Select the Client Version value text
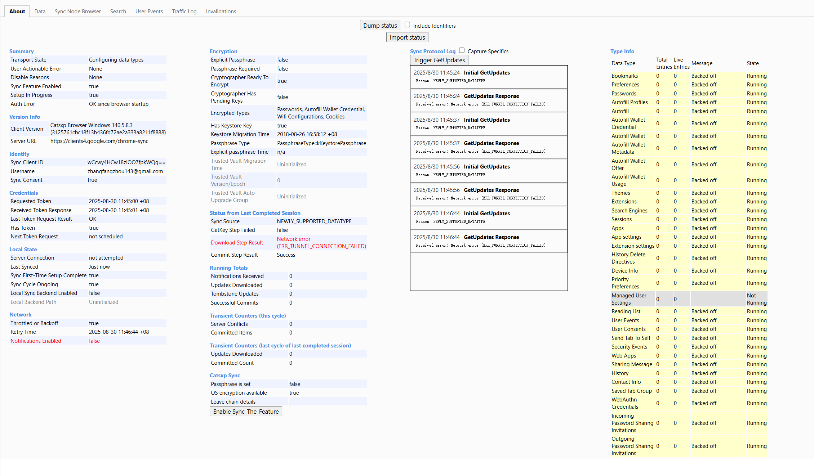This screenshot has width=814, height=476. pyautogui.click(x=108, y=129)
